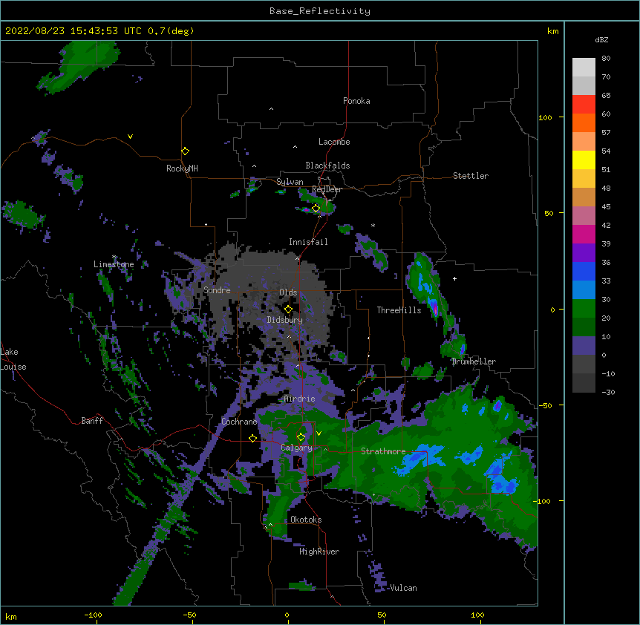Click the yellow radar site diamond near Olds
Image resolution: width=640 pixels, height=625 pixels.
pos(288,310)
